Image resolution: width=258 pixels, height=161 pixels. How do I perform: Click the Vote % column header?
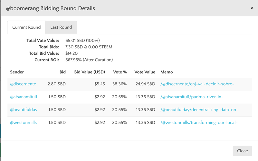point(120,72)
